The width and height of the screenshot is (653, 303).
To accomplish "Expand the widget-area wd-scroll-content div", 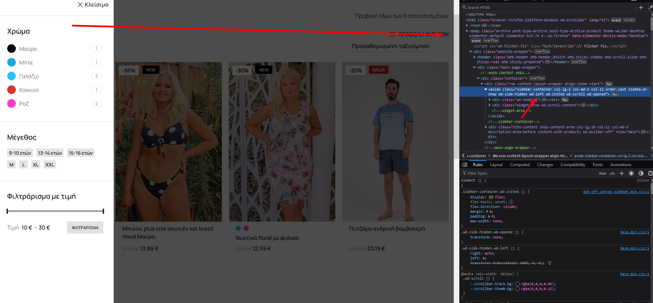I will [x=489, y=105].
